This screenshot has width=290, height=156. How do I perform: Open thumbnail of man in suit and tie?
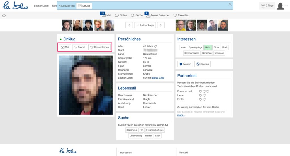click(191, 25)
